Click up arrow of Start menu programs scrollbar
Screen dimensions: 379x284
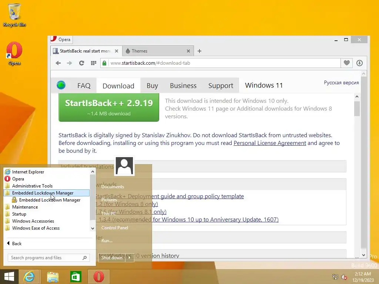tap(93, 172)
